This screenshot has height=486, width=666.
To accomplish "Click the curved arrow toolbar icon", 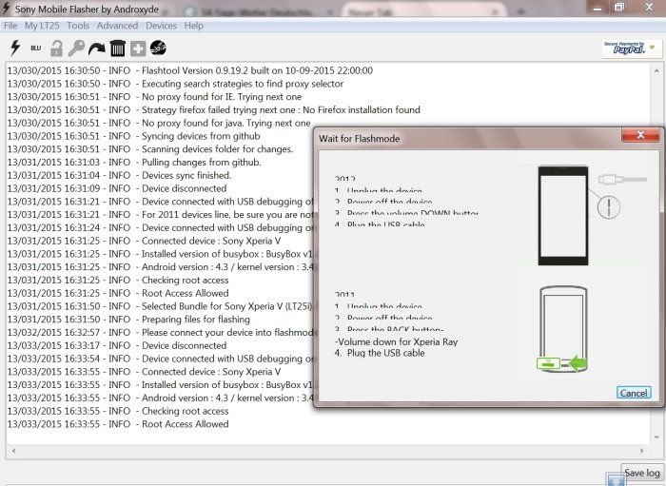I will (97, 49).
